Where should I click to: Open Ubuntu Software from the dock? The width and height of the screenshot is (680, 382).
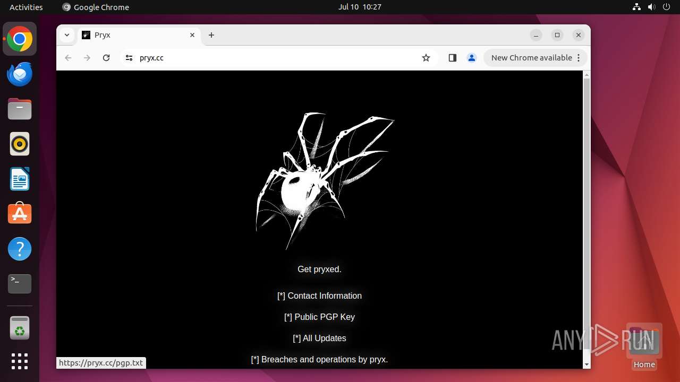click(x=20, y=214)
